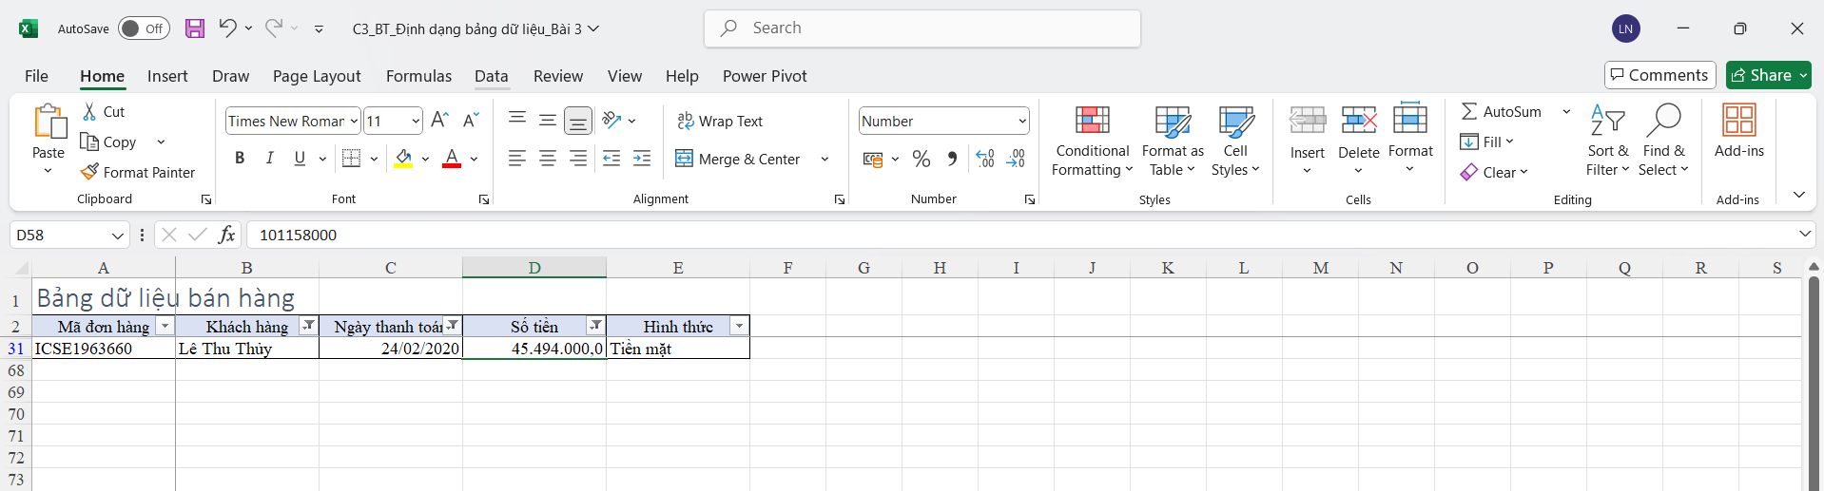Click the Increase Indent icon

(643, 159)
